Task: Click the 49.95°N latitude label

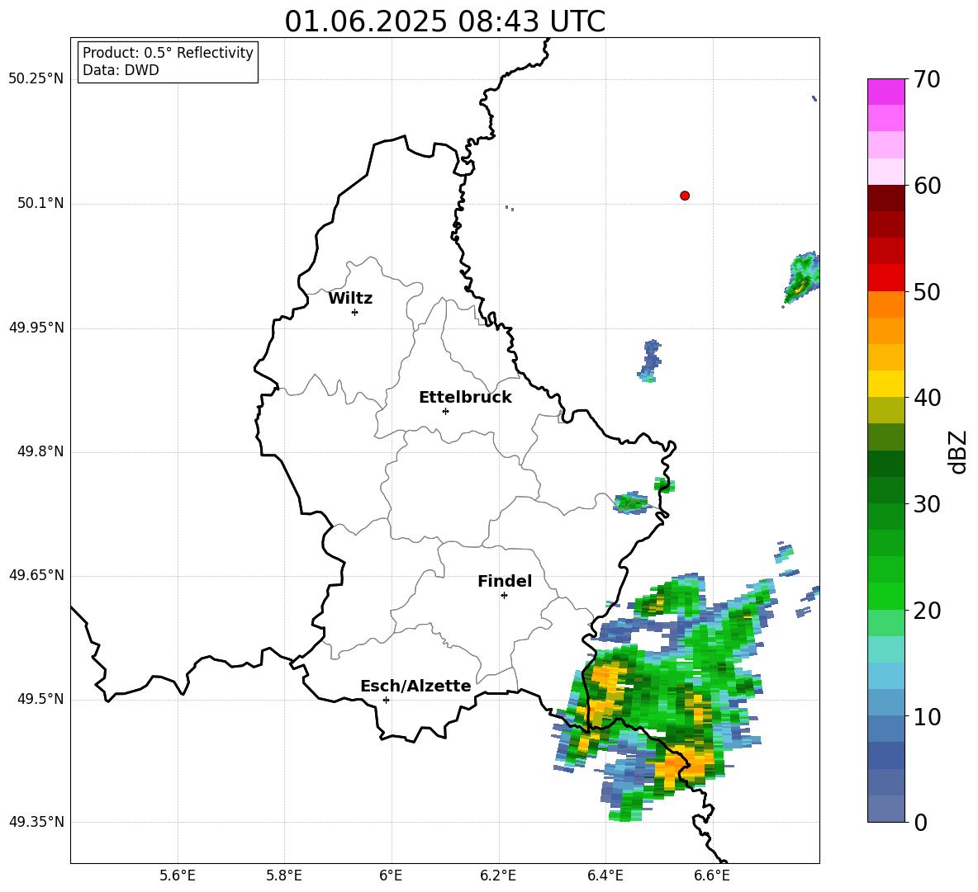Action: click(x=36, y=327)
